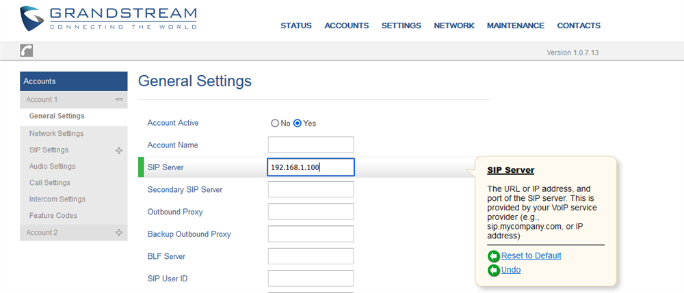Open Audio Settings in sidebar
Image resolution: width=684 pixels, height=293 pixels.
click(52, 167)
